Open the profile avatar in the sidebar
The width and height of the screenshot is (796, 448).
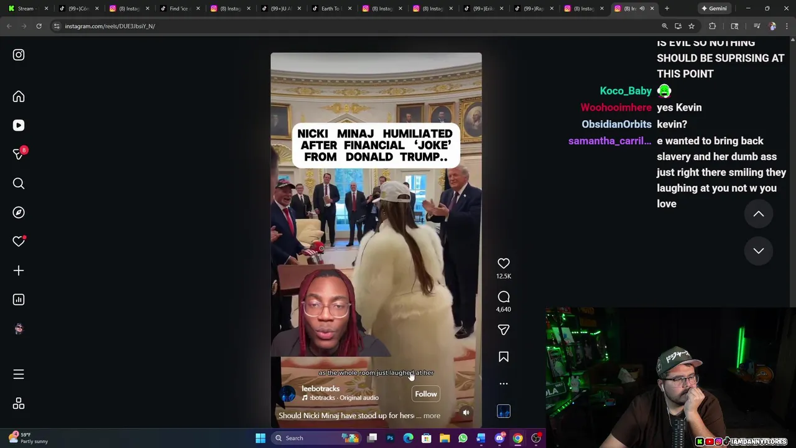tap(19, 329)
